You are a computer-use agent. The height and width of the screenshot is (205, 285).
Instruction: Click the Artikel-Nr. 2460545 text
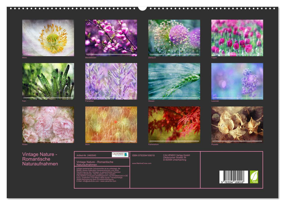pyautogui.click(x=86, y=156)
